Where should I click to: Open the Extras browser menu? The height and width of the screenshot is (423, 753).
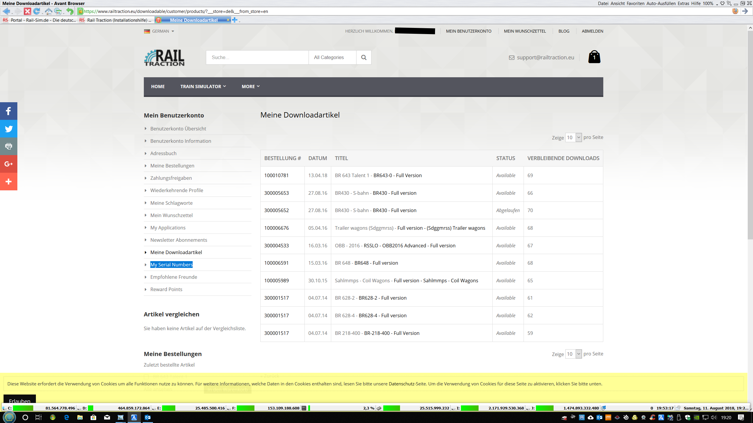point(683,3)
